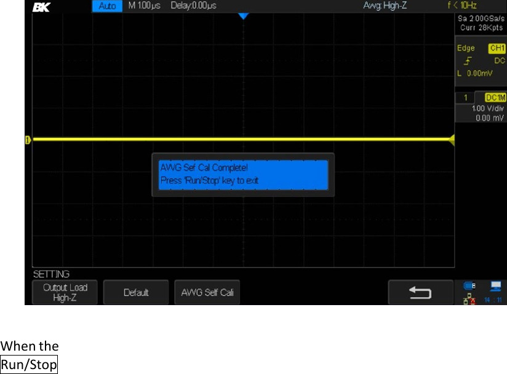This screenshot has height=374, width=507.
Task: Toggle the Output Load High-Z setting
Action: click(x=65, y=292)
